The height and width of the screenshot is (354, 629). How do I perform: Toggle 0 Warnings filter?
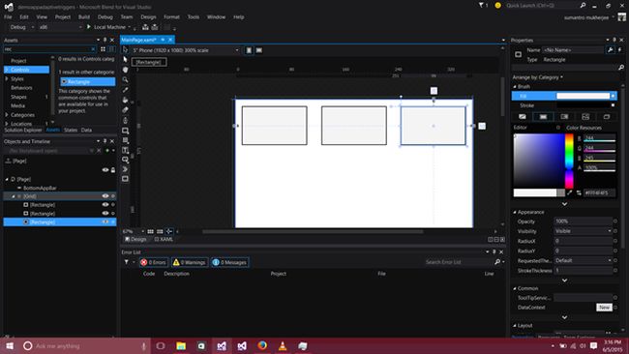click(190, 262)
